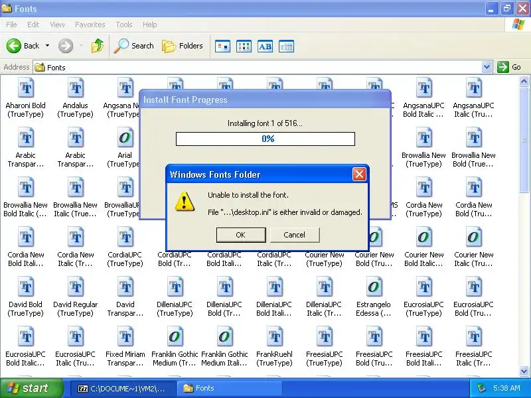Open the View menu
The image size is (531, 398).
[x=57, y=25]
